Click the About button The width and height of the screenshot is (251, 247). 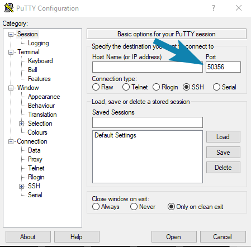click(x=28, y=237)
